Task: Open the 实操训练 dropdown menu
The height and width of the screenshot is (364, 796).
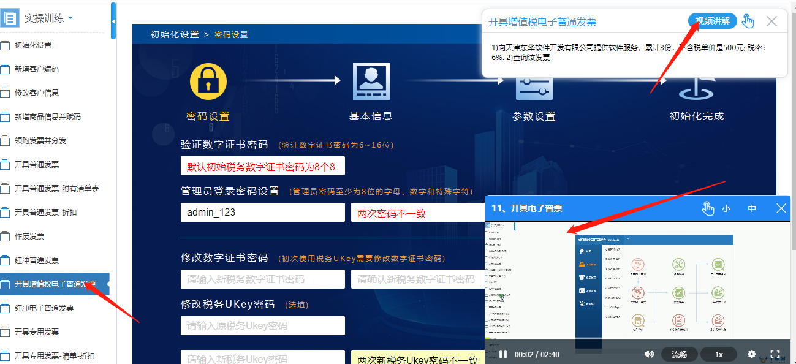Action: 48,18
